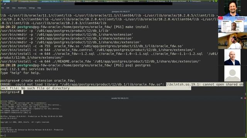
Task: Click the pencil annotation icon at top left
Action: coord(5,4)
